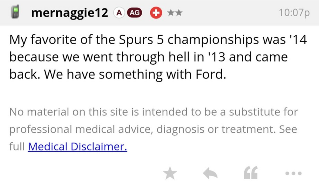Reply to the post with the arrow icon
Image resolution: width=319 pixels, height=191 pixels.
[x=210, y=173]
